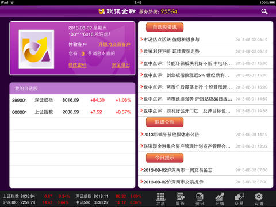The width and height of the screenshot is (276, 207).
Task: Tap the user profile logo picture
Action: (x=36, y=49)
